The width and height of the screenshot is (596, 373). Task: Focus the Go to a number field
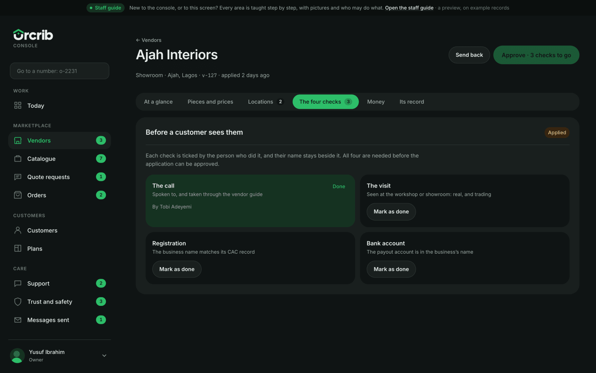(x=60, y=71)
